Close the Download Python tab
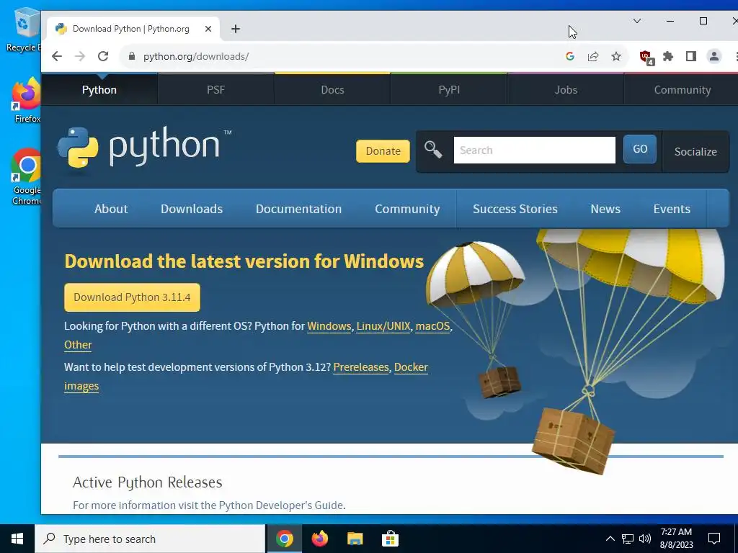 [x=208, y=29]
